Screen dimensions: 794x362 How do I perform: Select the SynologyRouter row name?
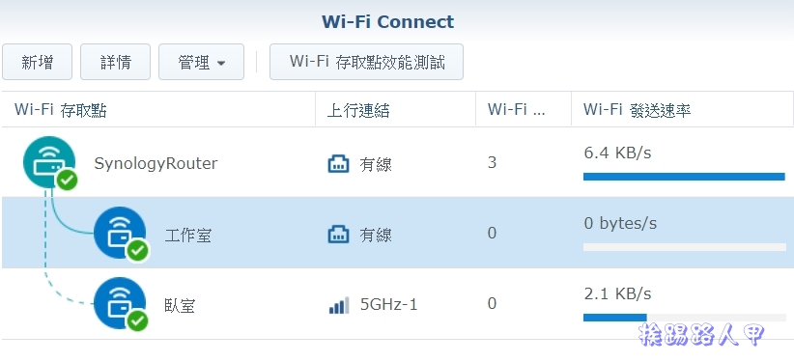pos(156,163)
